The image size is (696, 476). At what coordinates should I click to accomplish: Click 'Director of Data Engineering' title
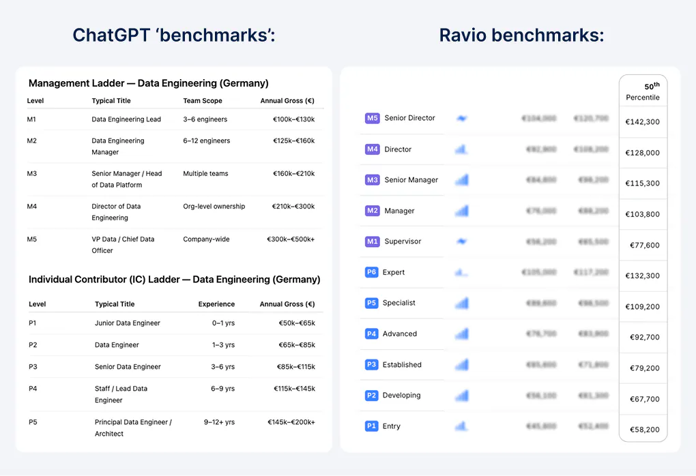(x=116, y=212)
